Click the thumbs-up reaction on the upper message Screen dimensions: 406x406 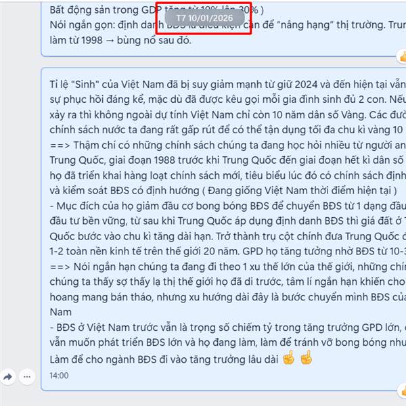(402, 57)
